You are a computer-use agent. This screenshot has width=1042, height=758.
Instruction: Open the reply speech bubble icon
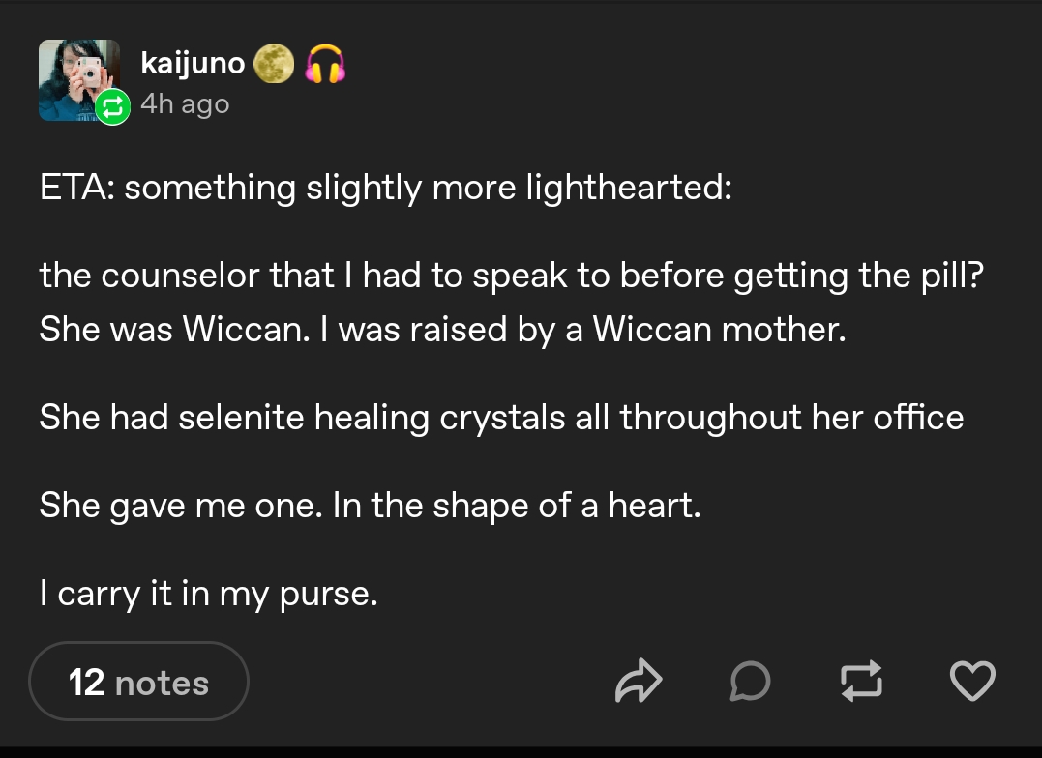[x=750, y=681]
